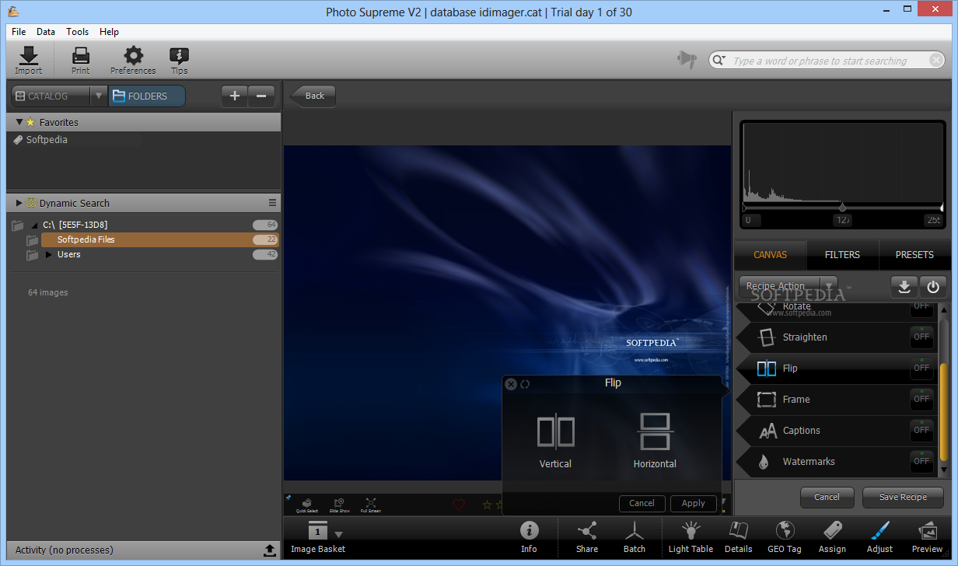The image size is (958, 566).
Task: Add a folder with the plus button
Action: (x=235, y=96)
